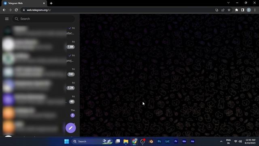Click the share page icon
The width and height of the screenshot is (259, 146).
(223, 10)
